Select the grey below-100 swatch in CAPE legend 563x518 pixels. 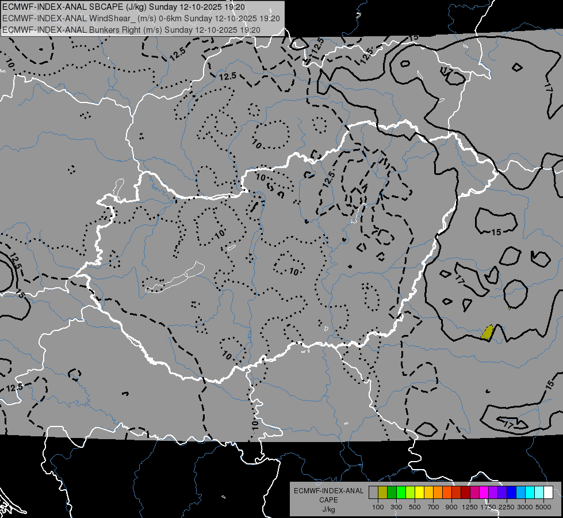[x=373, y=493]
